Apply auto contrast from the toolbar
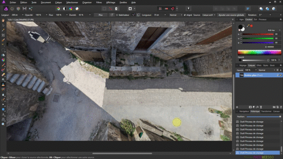The height and width of the screenshot is (159, 283). click(x=65, y=9)
